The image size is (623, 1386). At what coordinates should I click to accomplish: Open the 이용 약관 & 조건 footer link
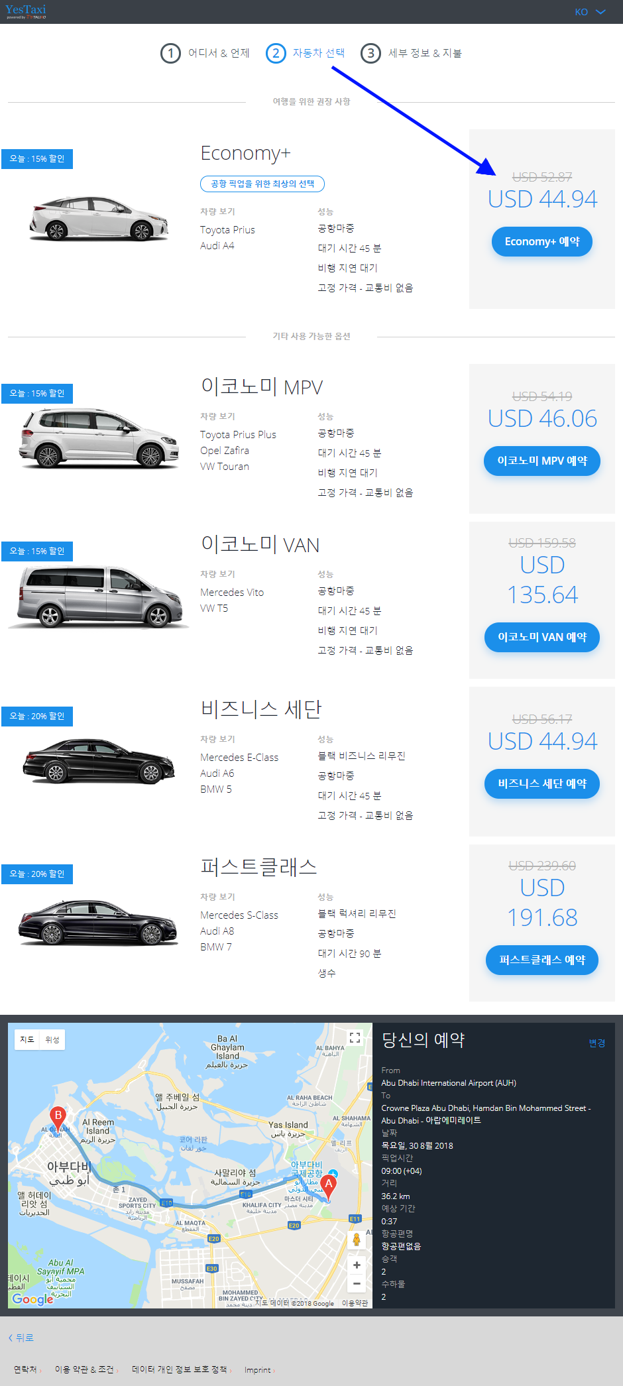pos(85,1369)
